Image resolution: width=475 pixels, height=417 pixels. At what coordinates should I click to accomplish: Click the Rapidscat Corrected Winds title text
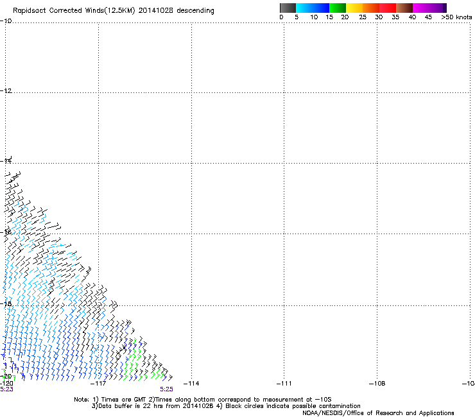[114, 11]
